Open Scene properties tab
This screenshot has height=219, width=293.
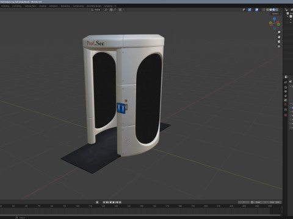pyautogui.click(x=286, y=100)
